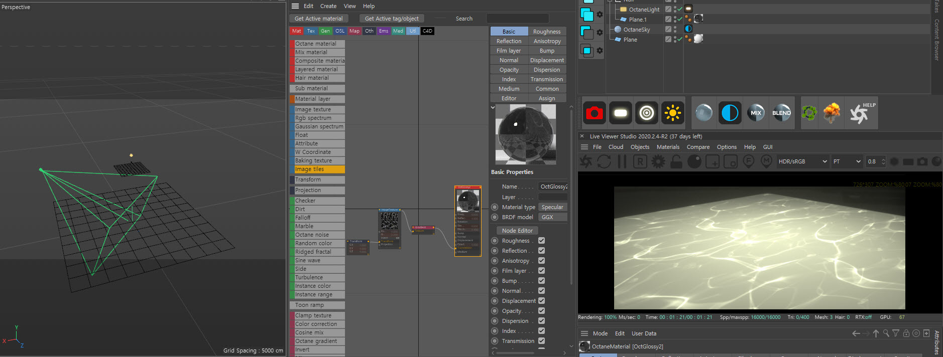Image resolution: width=943 pixels, height=357 pixels.
Task: Click Get Active material button
Action: (318, 19)
